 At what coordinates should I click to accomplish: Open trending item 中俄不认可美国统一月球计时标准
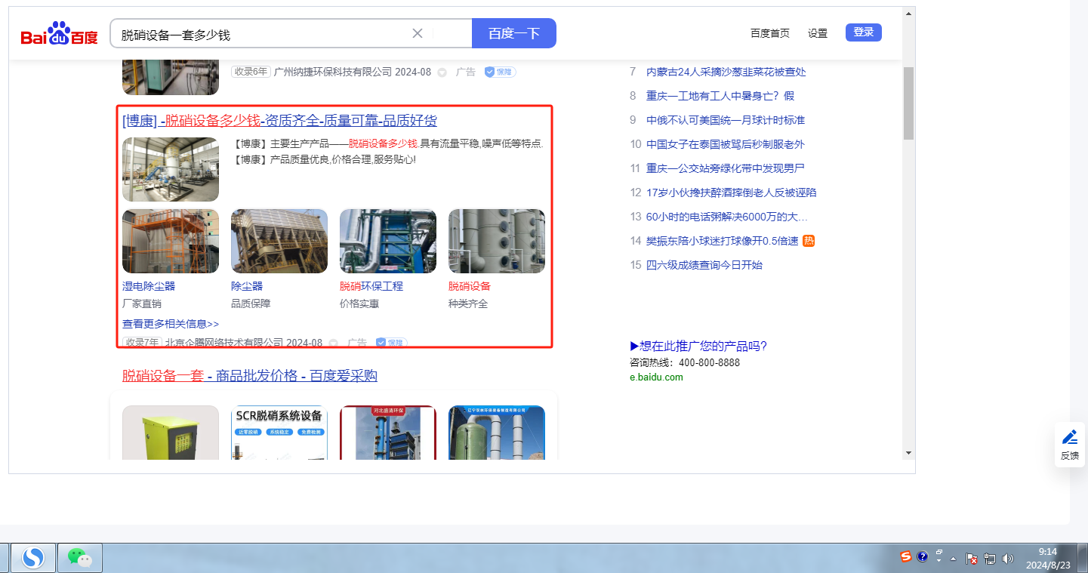click(726, 120)
